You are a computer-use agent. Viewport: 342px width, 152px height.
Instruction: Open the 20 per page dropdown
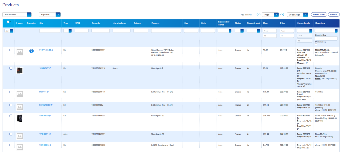(297, 15)
